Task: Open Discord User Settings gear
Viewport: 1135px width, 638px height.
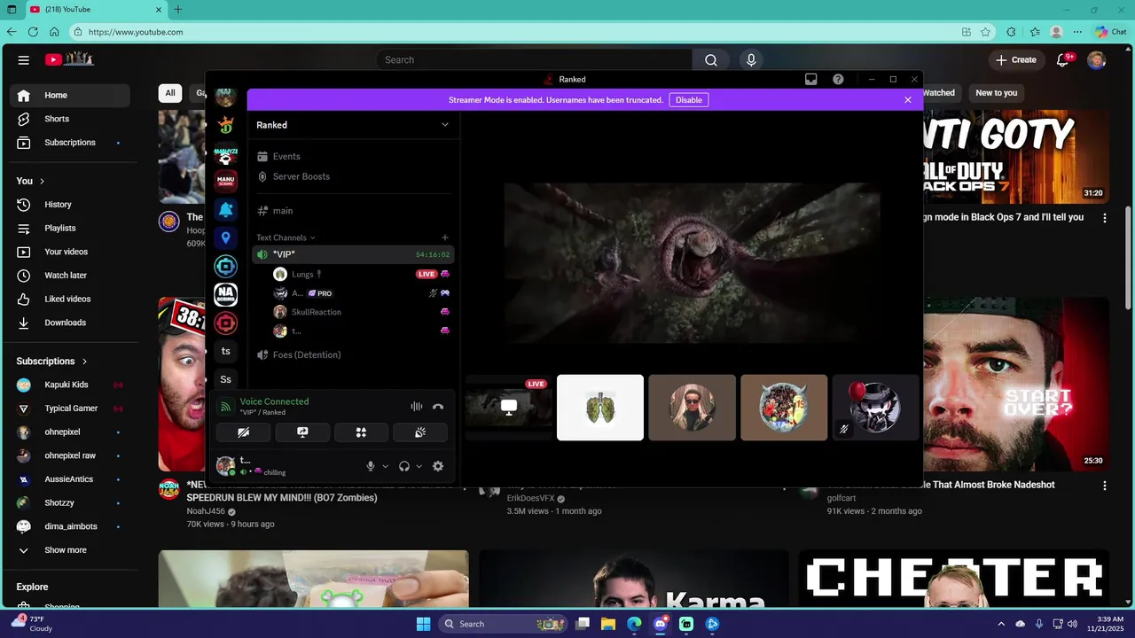Action: (438, 466)
